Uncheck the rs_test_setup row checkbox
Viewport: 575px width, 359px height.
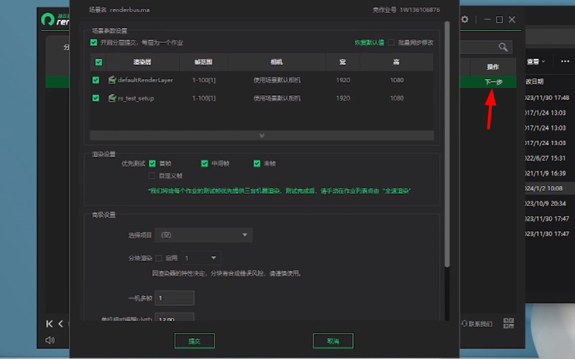(96, 98)
